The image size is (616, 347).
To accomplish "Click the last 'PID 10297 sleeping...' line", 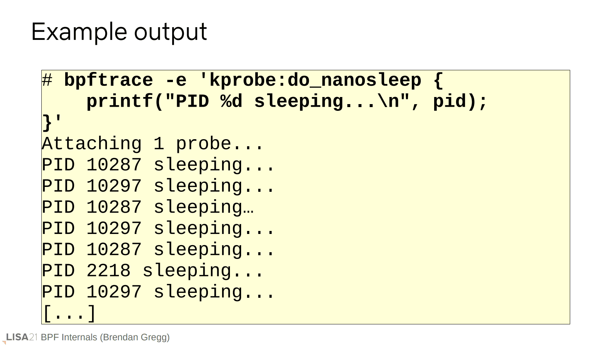I will (158, 292).
